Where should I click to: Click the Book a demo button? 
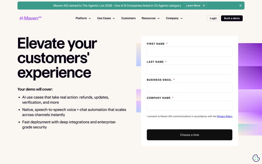click(x=232, y=18)
